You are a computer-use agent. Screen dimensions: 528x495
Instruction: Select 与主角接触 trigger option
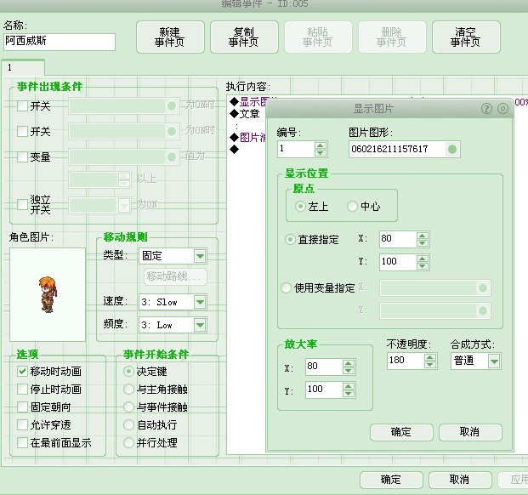click(128, 389)
